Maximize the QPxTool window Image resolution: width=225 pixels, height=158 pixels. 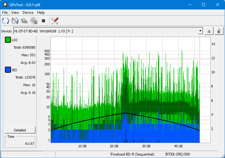point(204,5)
